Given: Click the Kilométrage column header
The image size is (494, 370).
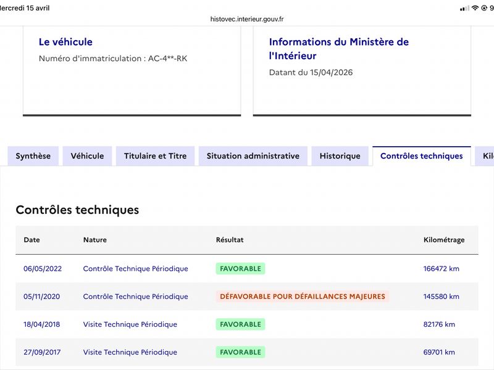Looking at the screenshot, I should pyautogui.click(x=444, y=240).
